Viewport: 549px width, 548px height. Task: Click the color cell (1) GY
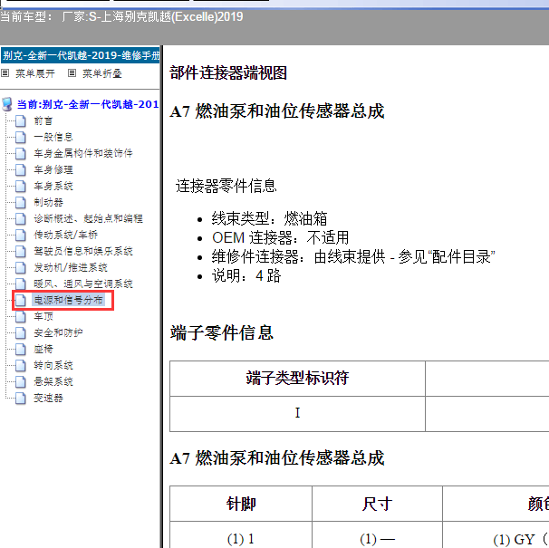pos(521,539)
